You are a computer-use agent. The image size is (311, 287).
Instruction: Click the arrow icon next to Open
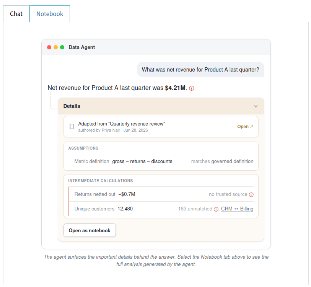(x=251, y=127)
